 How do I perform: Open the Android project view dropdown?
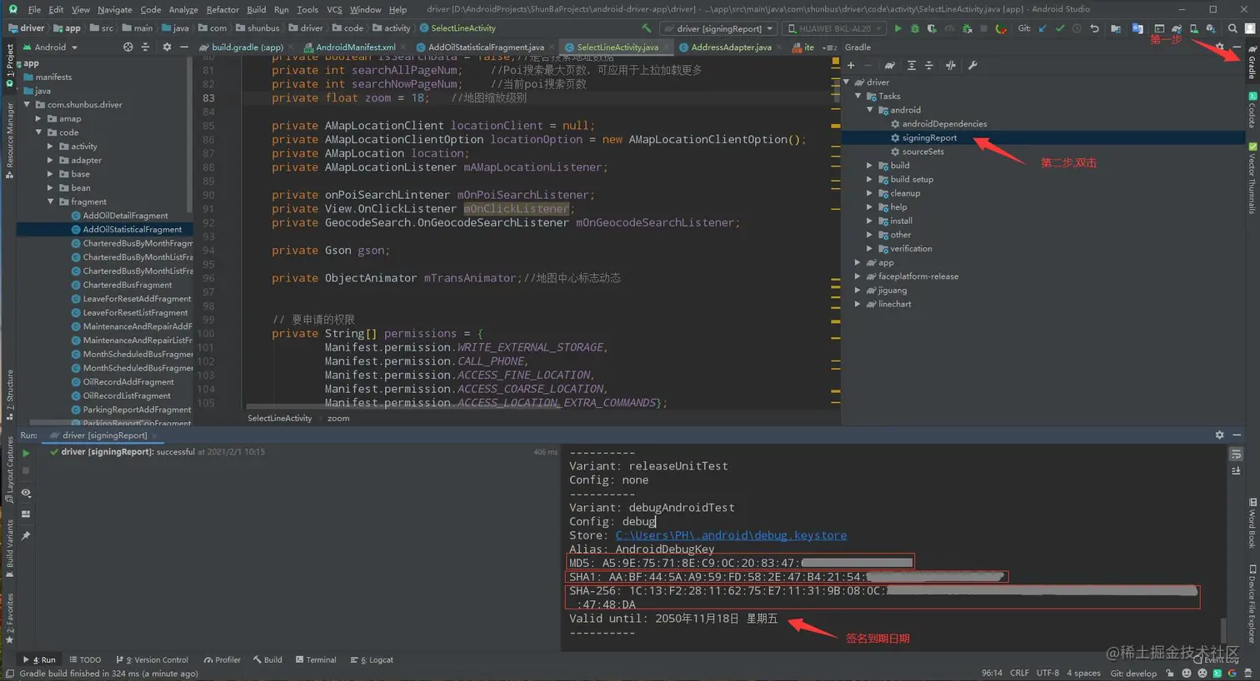coord(50,47)
